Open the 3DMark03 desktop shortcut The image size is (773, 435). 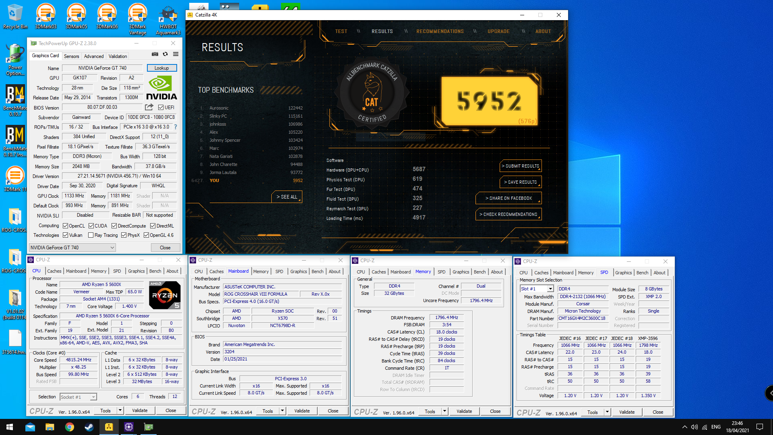pyautogui.click(x=45, y=17)
